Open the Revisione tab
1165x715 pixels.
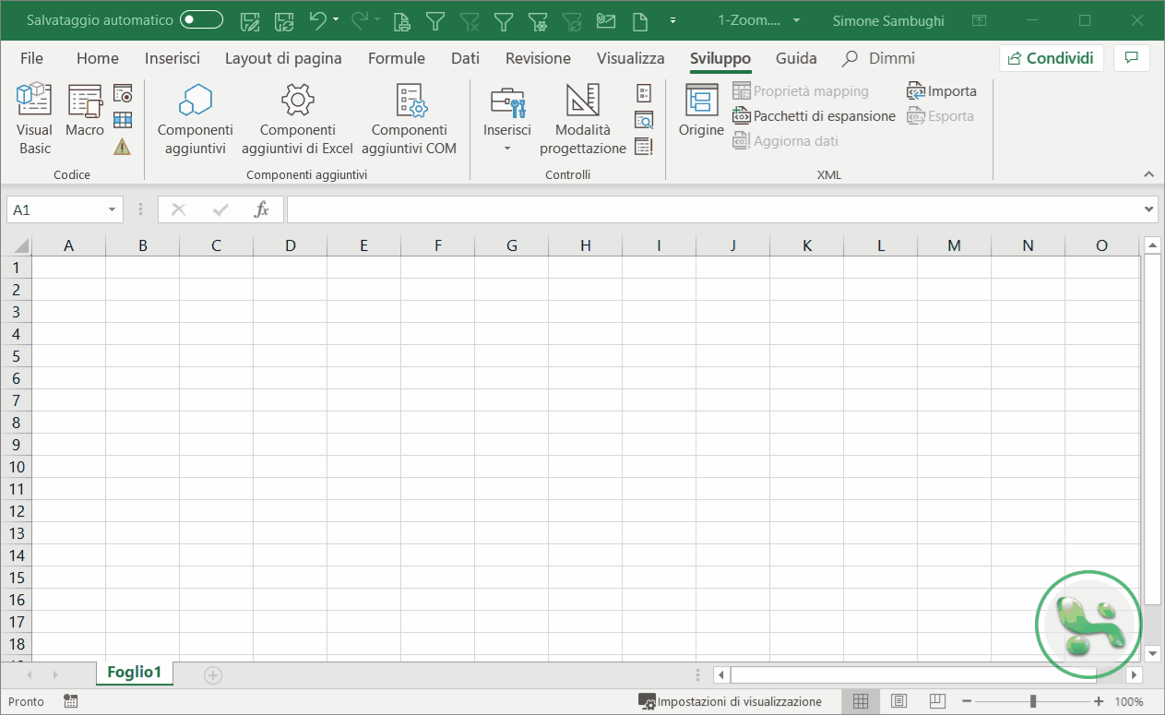538,57
